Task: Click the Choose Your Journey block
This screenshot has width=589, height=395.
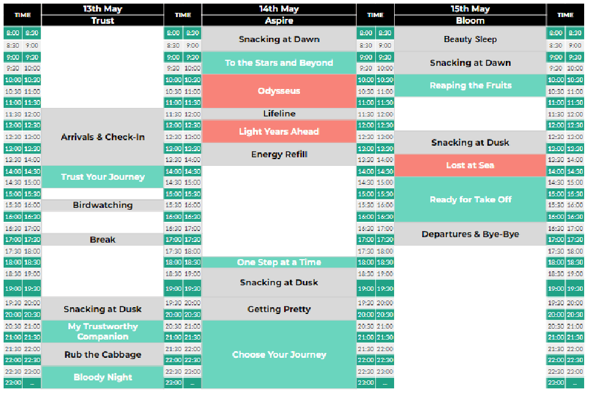Action: coord(279,355)
